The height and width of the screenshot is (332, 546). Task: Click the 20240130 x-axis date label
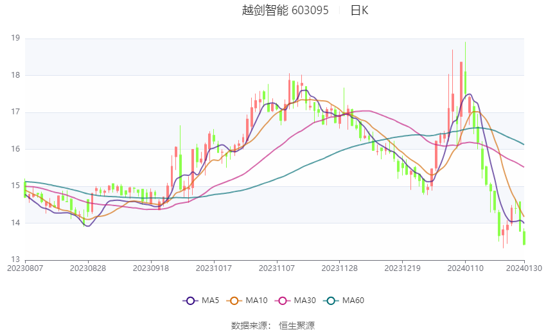click(524, 268)
